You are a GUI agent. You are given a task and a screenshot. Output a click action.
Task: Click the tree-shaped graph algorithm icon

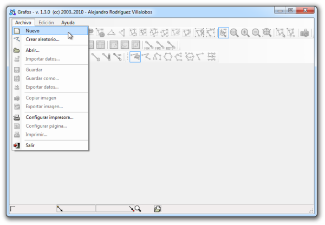157,57
